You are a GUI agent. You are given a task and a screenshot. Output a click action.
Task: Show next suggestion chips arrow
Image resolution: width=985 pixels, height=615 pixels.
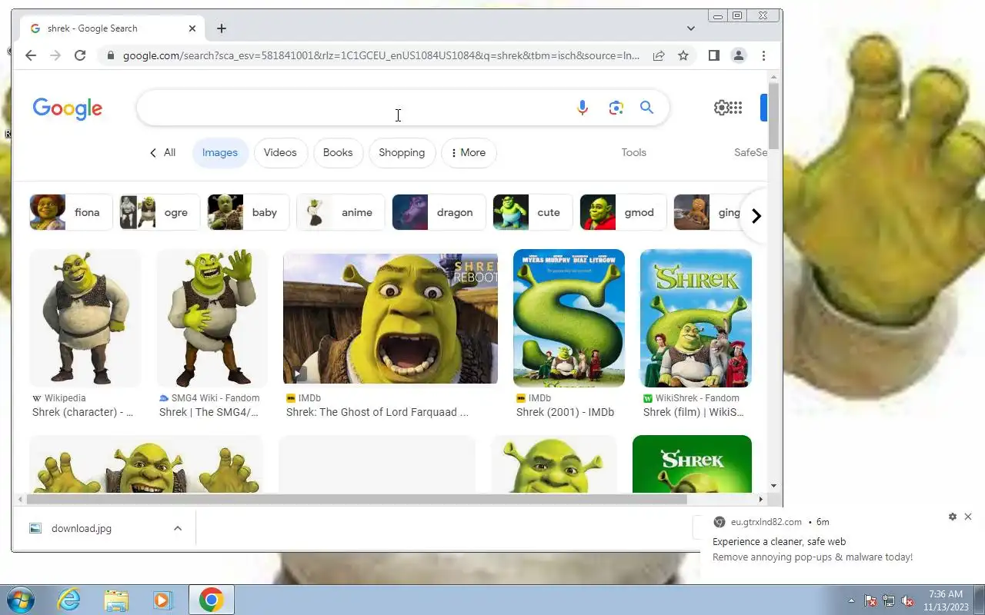tap(756, 216)
